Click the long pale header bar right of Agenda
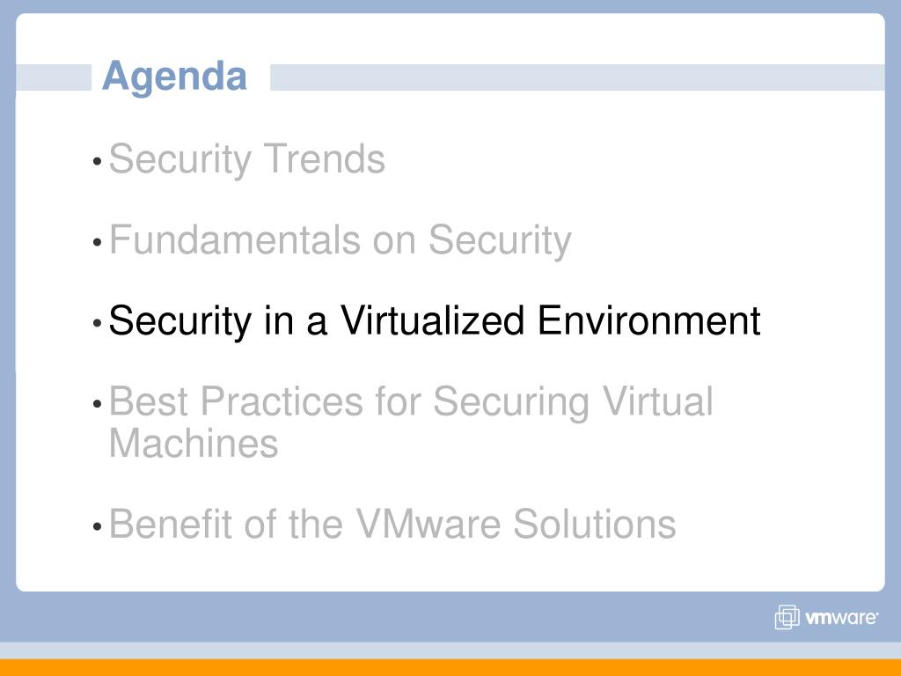The image size is (901, 676). click(x=577, y=77)
